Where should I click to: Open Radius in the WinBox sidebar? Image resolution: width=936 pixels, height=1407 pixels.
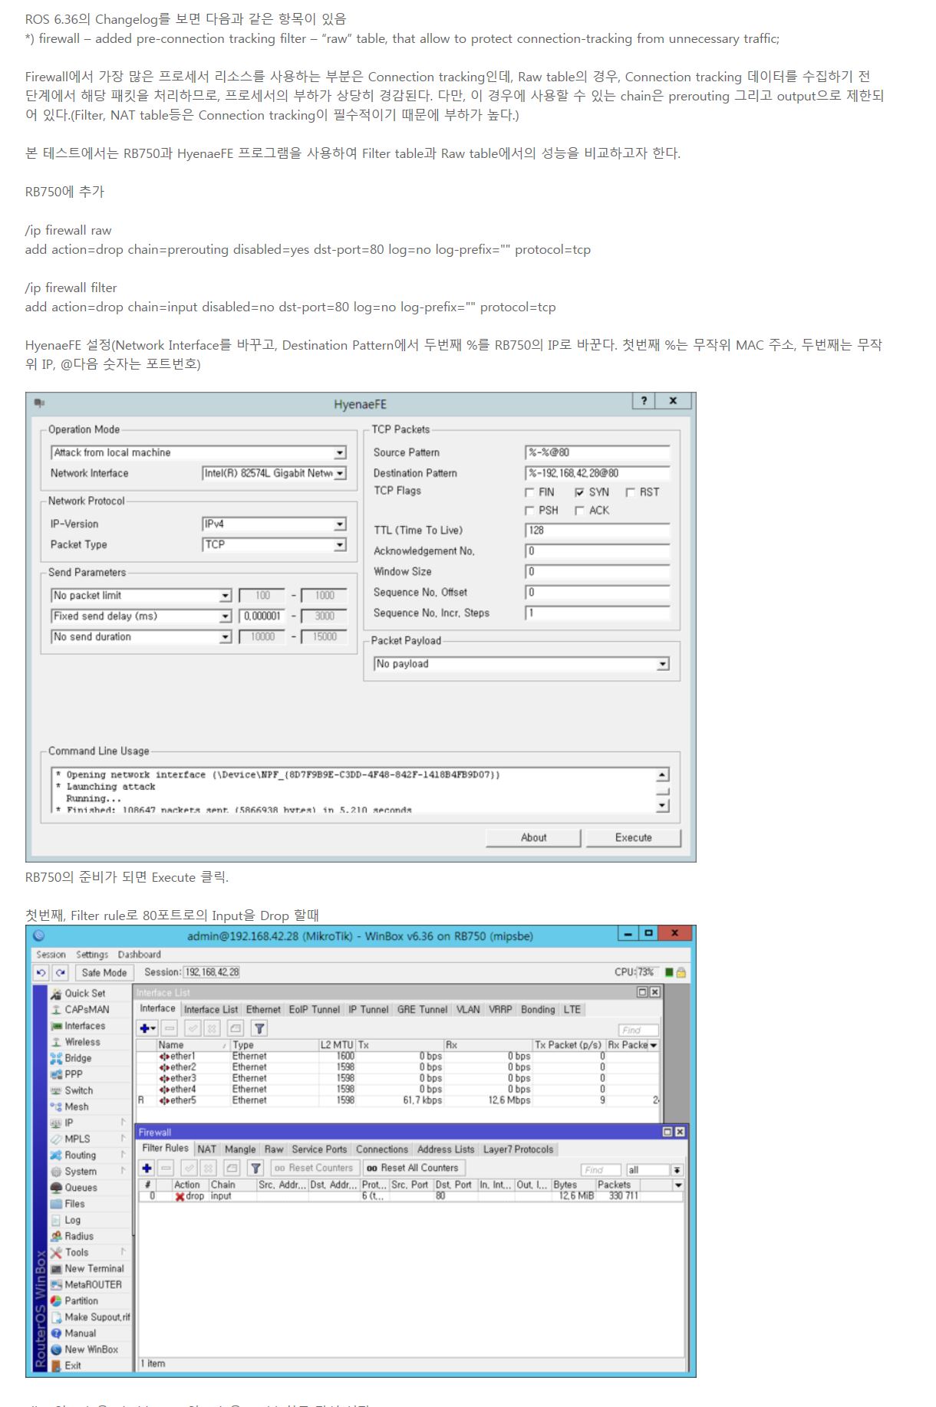coord(79,1236)
